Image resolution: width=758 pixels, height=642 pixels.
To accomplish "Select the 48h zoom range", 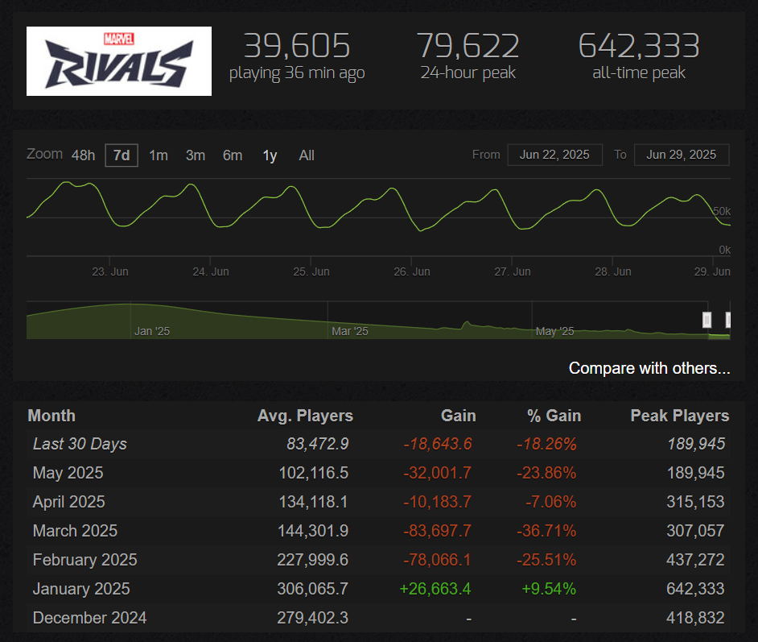I will pyautogui.click(x=83, y=155).
